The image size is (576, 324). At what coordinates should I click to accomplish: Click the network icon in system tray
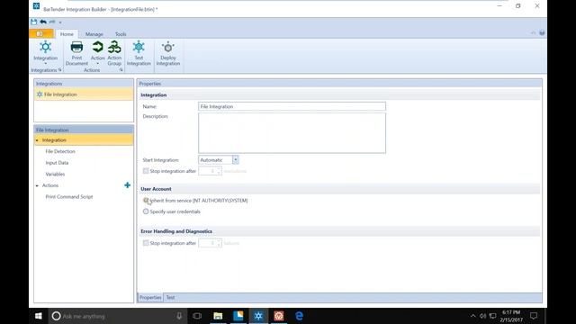493,316
